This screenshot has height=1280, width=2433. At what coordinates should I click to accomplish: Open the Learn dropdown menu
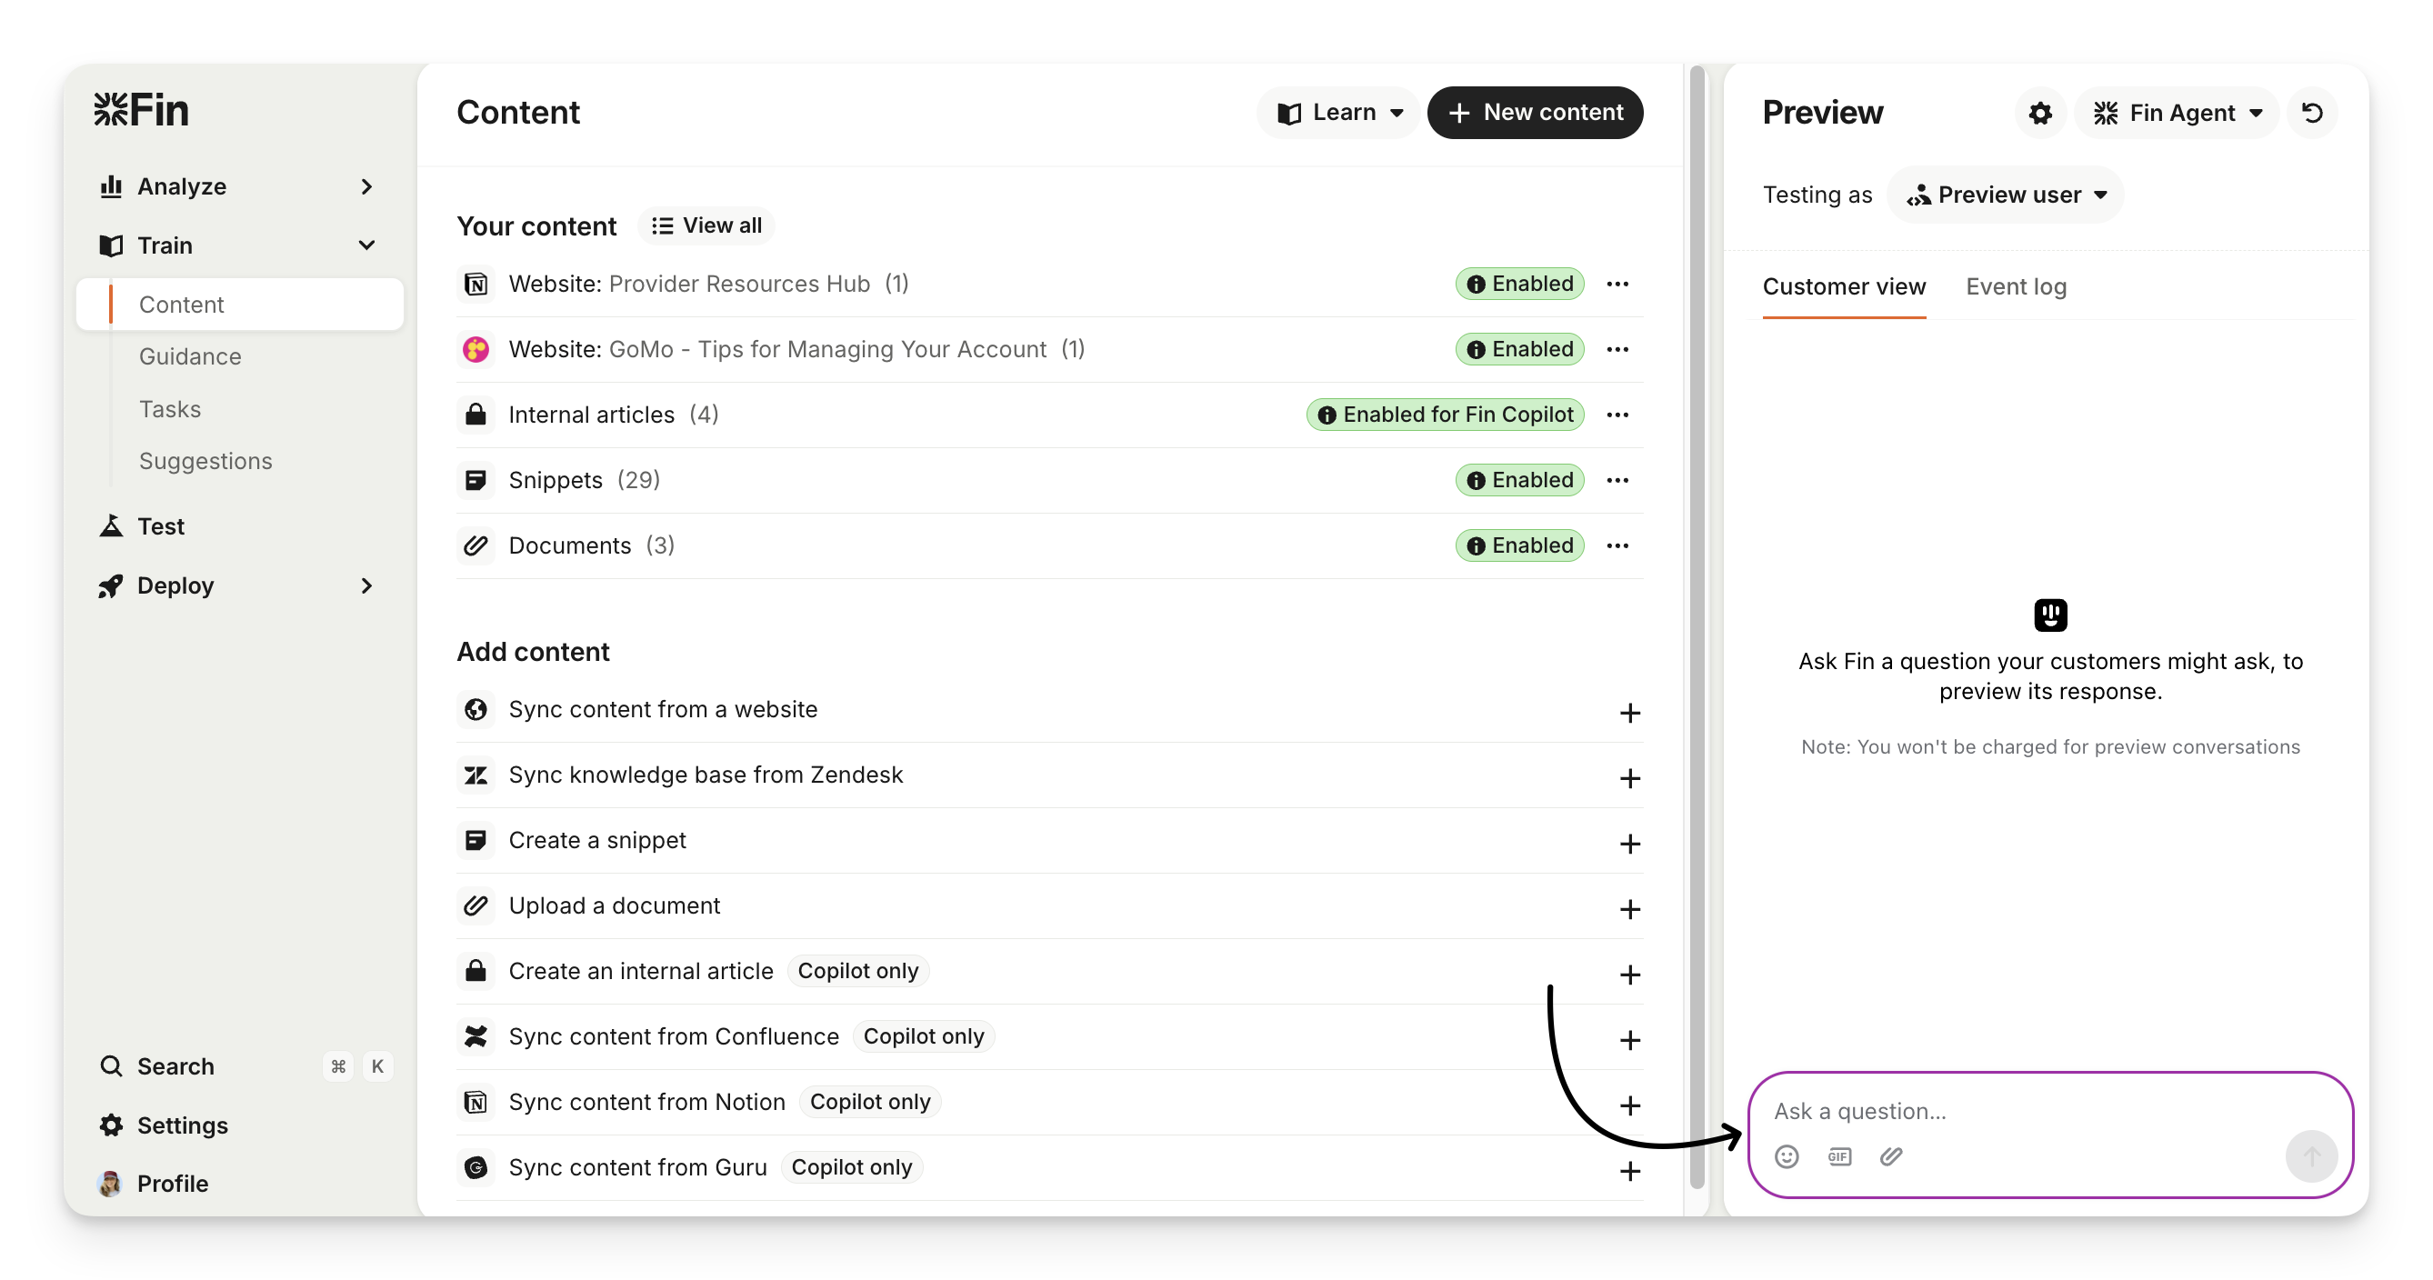1338,114
